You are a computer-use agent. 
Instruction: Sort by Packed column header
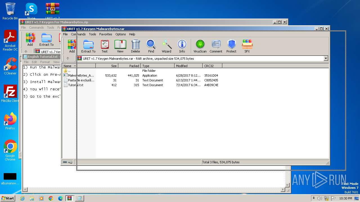tap(130, 66)
